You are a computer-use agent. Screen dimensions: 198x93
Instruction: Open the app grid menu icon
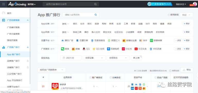click(x=4, y=4)
